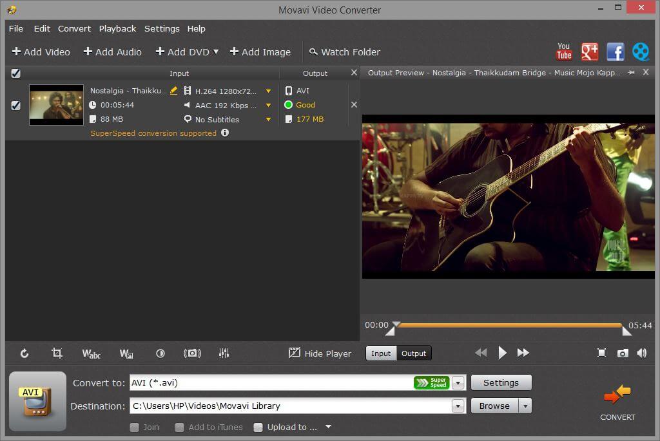This screenshot has height=441, width=660.
Task: Switch preview to Input mode
Action: pyautogui.click(x=381, y=353)
